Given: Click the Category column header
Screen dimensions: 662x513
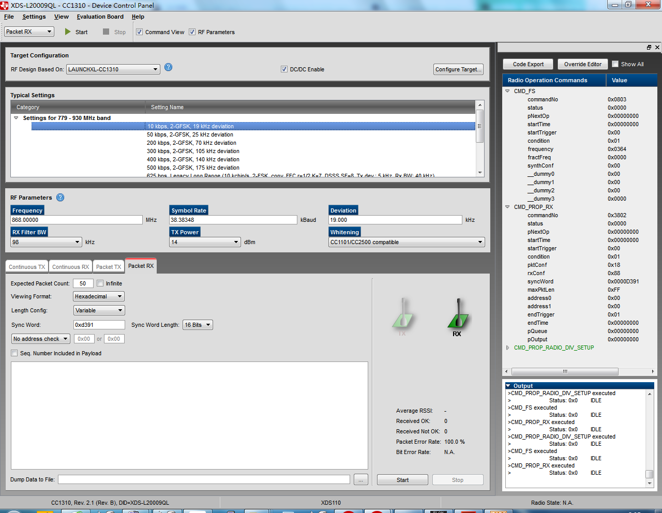Looking at the screenshot, I should [78, 107].
